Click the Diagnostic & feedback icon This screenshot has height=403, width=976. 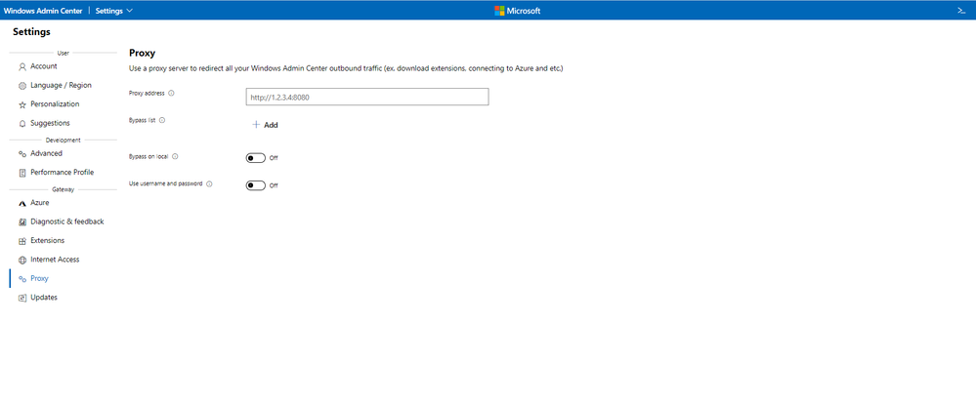pos(22,222)
